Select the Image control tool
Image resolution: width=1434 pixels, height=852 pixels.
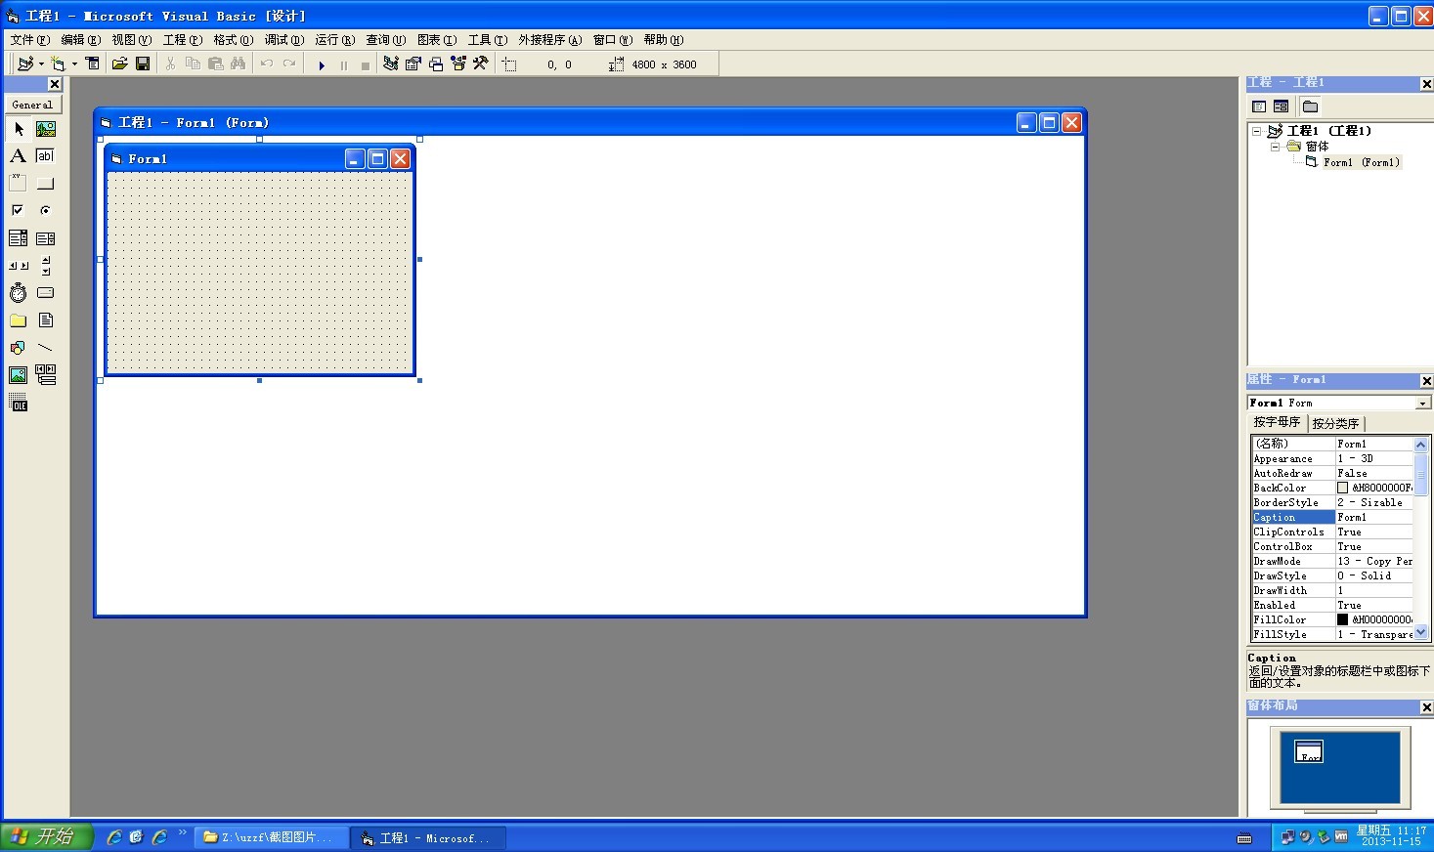point(18,374)
